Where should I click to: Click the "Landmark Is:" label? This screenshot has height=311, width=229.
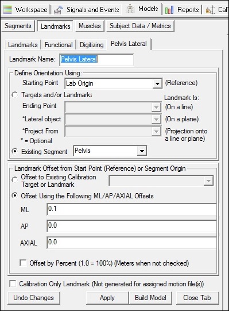point(182,98)
